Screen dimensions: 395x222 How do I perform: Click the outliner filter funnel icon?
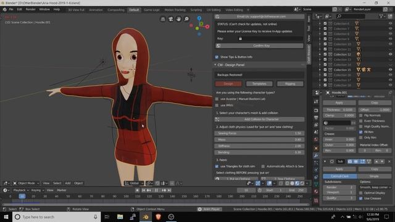(381, 17)
